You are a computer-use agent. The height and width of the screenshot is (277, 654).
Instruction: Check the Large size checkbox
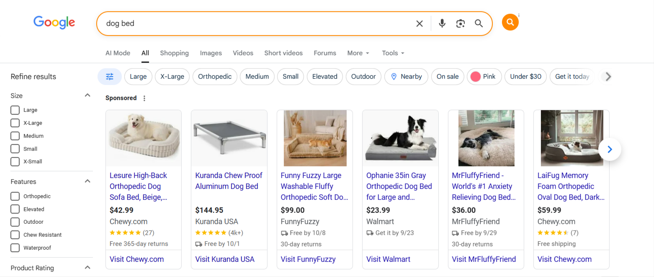point(15,110)
